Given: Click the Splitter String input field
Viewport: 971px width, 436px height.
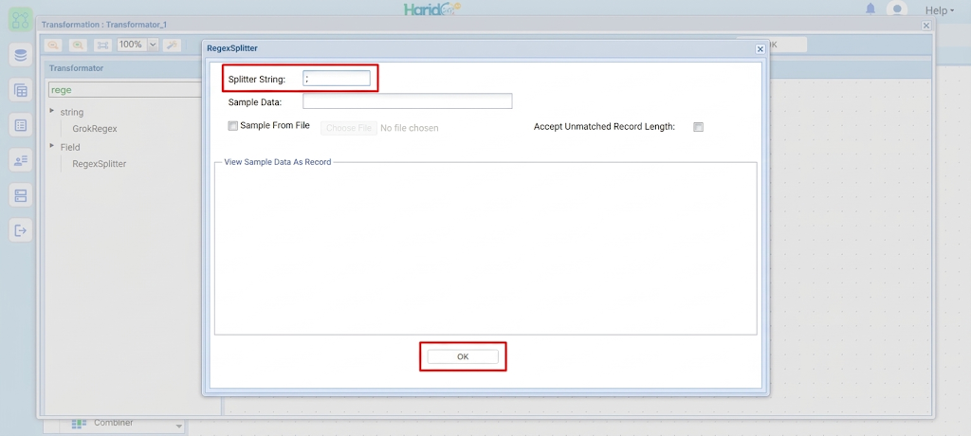Looking at the screenshot, I should [337, 78].
